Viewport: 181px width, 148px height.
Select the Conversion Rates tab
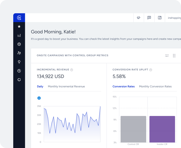tap(124, 86)
